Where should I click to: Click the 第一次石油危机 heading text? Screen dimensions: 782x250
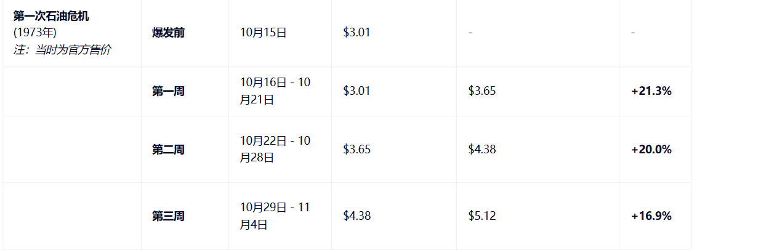click(x=51, y=17)
